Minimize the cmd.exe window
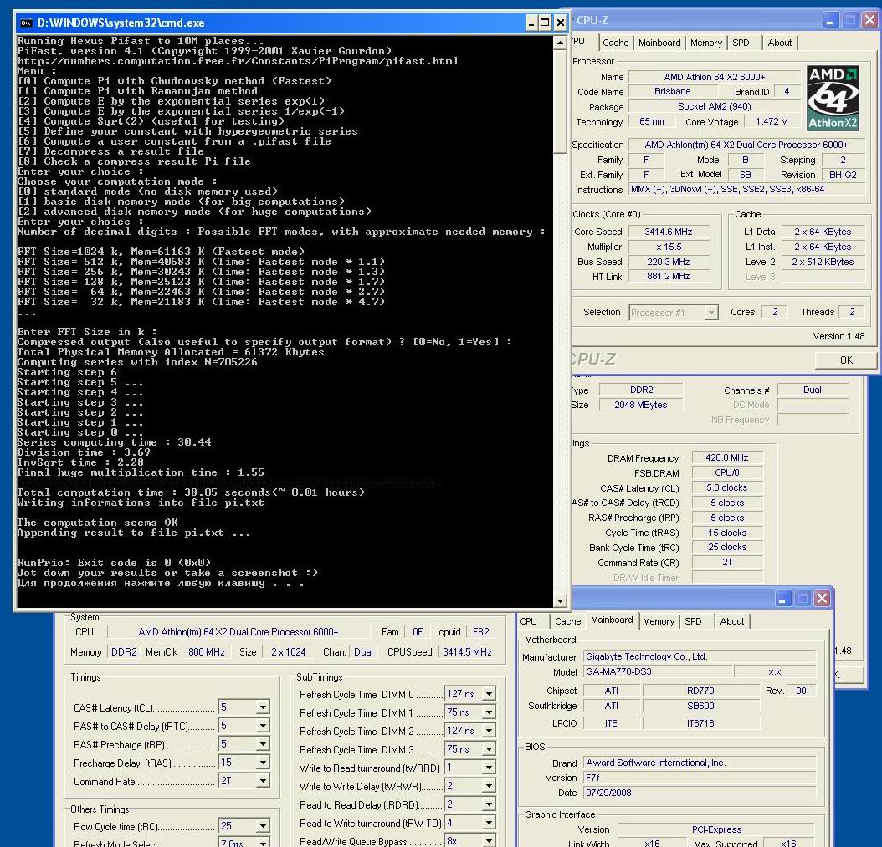 (x=531, y=23)
